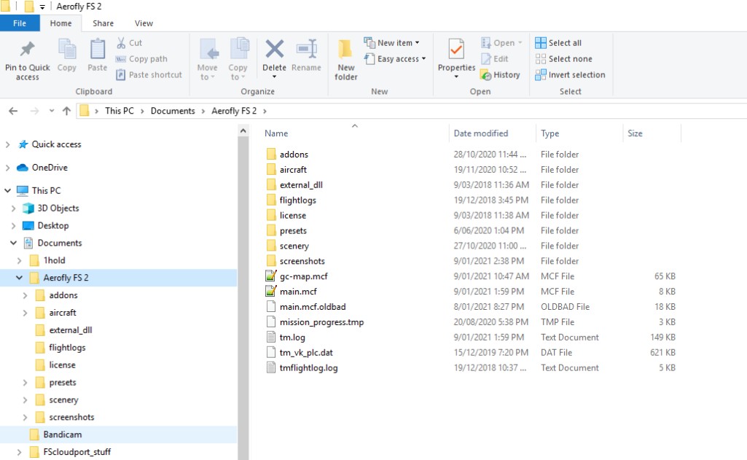Select the gc-map.mcf file icon
This screenshot has height=460, width=747.
[x=270, y=276]
